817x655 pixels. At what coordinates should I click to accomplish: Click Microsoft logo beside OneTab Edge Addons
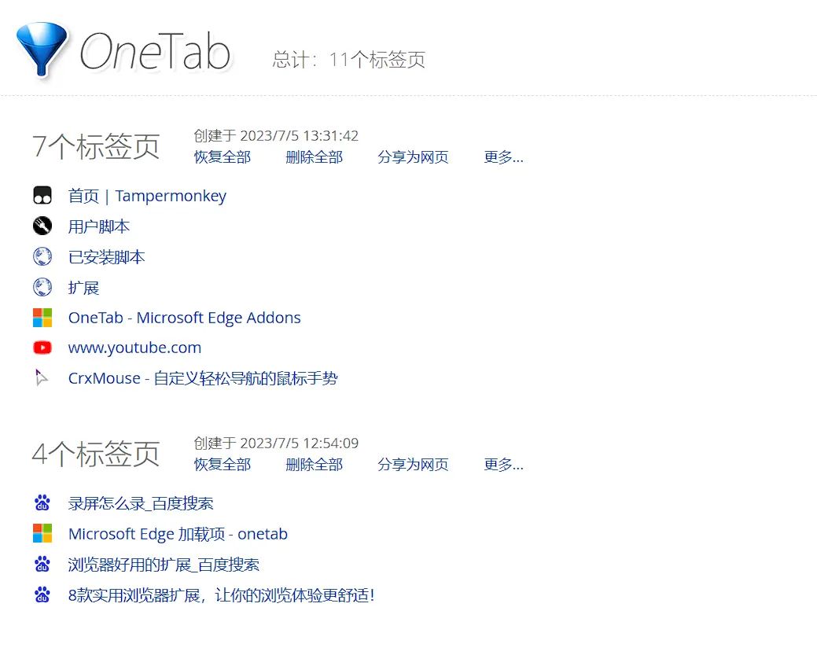[x=42, y=318]
